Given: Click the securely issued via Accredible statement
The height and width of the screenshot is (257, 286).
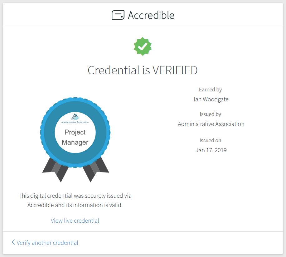Looking at the screenshot, I should 75,200.
